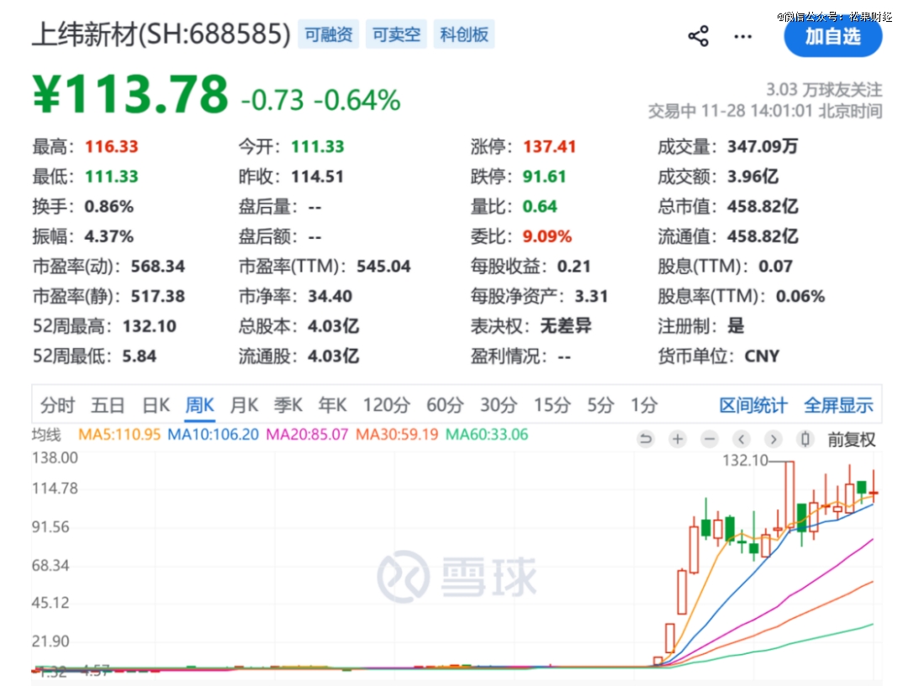Zoom out the chart with minus icon
The width and height of the screenshot is (908, 686).
pos(710,439)
